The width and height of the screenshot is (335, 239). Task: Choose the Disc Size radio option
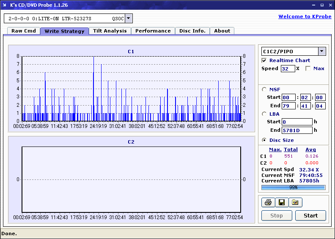[264, 140]
